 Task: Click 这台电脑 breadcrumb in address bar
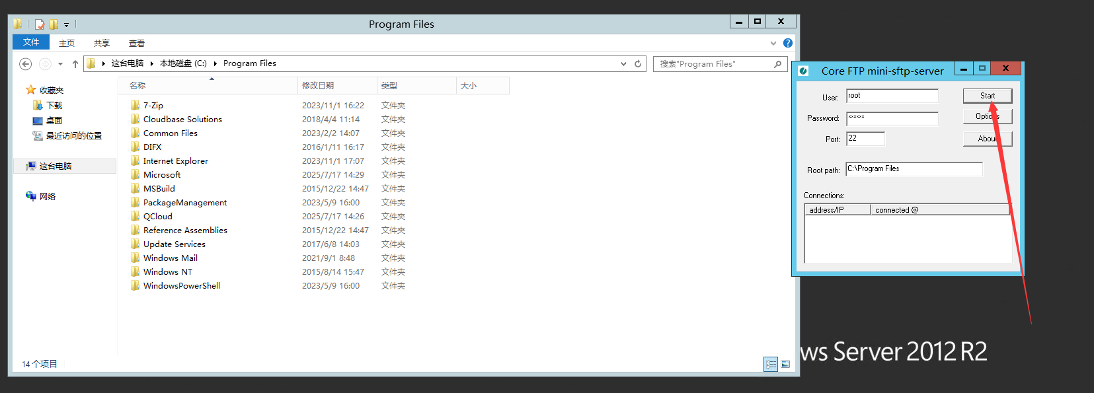click(128, 63)
